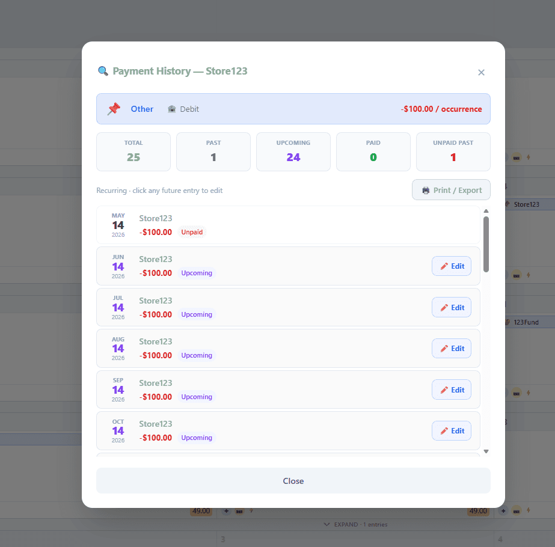The image size is (555, 547).
Task: Edit the June 14 2026 payment
Action: tap(452, 266)
